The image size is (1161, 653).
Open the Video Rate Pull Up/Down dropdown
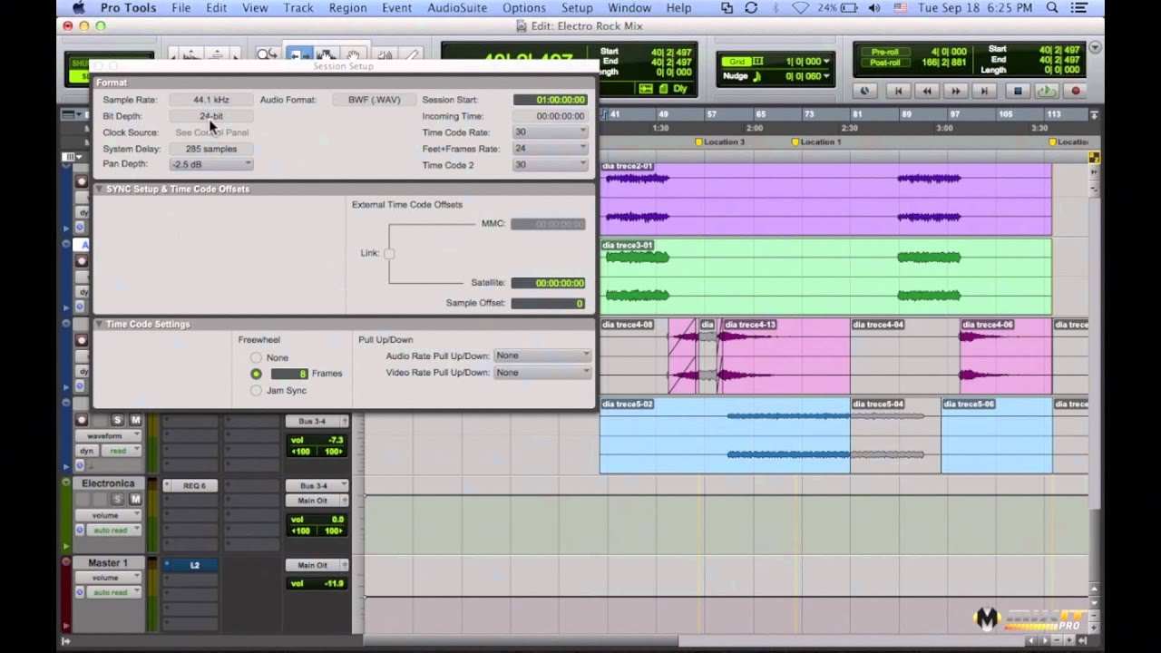pos(541,372)
